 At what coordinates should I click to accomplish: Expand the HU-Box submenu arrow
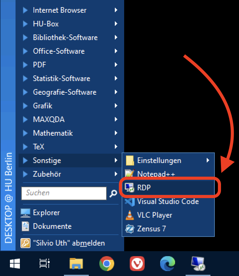[x=116, y=24]
